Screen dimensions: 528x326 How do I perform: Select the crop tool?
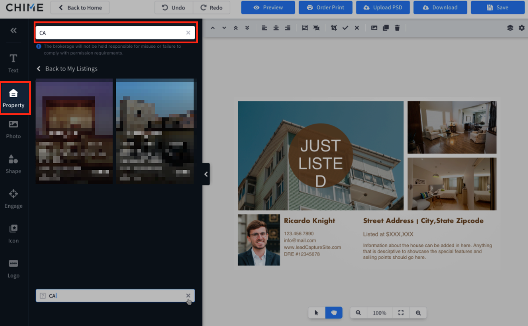point(334,28)
